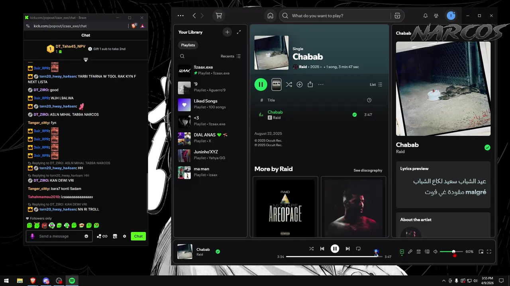Pause playback in the bottom player bar

click(x=335, y=249)
